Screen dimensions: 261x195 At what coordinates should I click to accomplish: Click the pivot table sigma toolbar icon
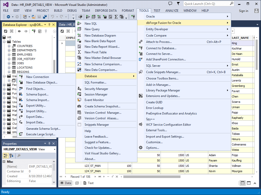tap(116, 17)
